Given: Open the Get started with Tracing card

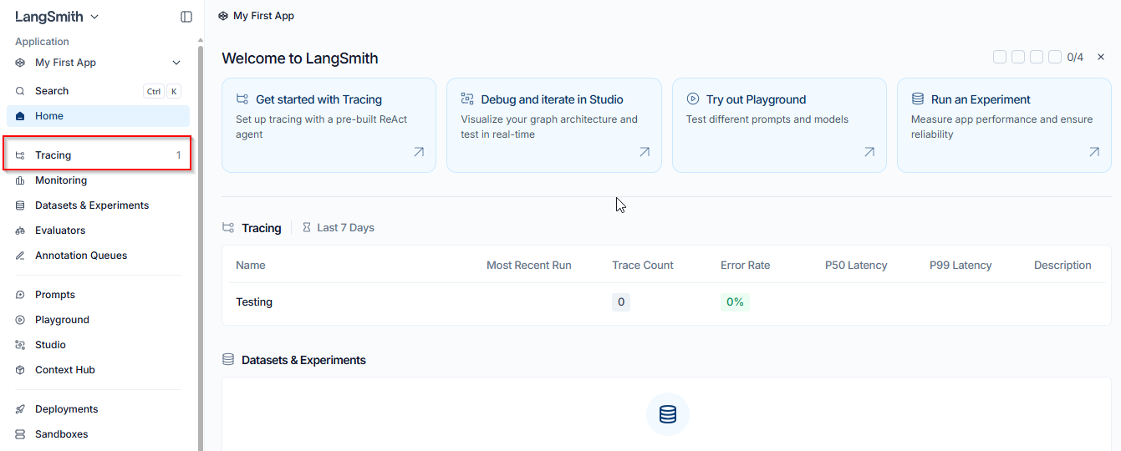Looking at the screenshot, I should point(329,125).
